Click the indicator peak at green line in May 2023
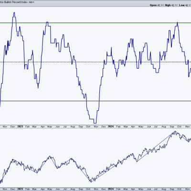 tap(47, 22)
